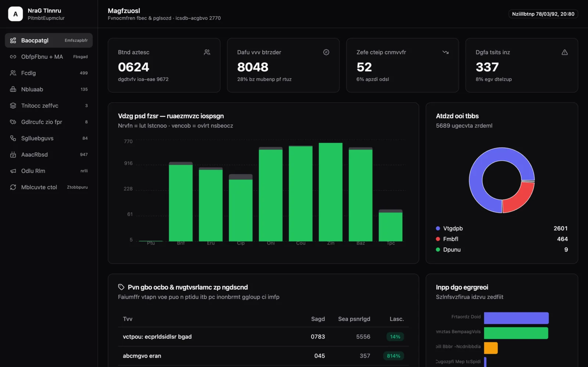Click the abcmgvo eran row

coord(263,356)
